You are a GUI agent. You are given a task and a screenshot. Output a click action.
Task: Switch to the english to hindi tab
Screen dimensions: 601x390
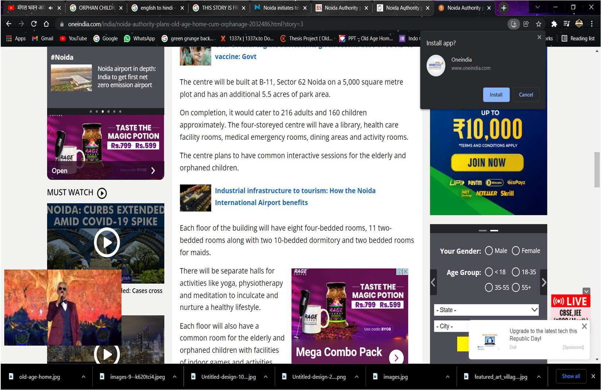point(158,8)
